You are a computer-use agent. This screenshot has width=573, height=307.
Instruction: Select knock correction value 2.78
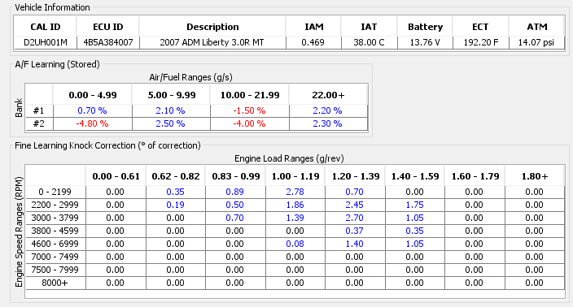(x=295, y=192)
